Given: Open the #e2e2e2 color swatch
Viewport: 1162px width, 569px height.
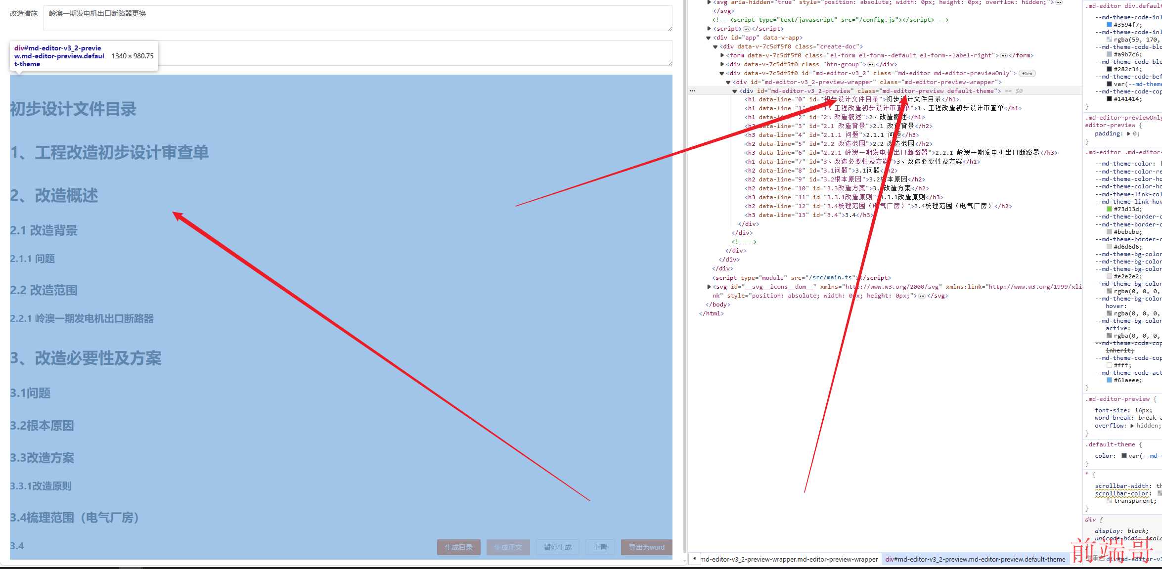Looking at the screenshot, I should tap(1109, 276).
